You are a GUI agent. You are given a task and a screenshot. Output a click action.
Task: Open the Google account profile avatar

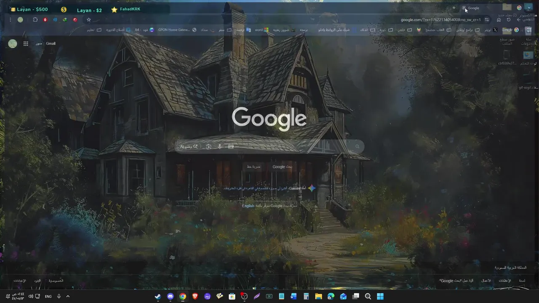(x=13, y=43)
